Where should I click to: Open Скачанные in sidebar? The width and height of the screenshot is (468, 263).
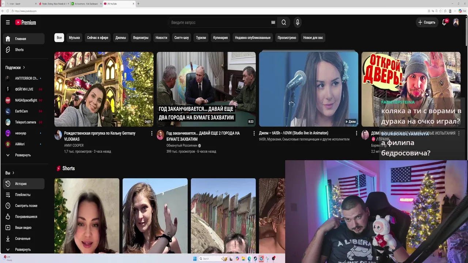[24, 239]
